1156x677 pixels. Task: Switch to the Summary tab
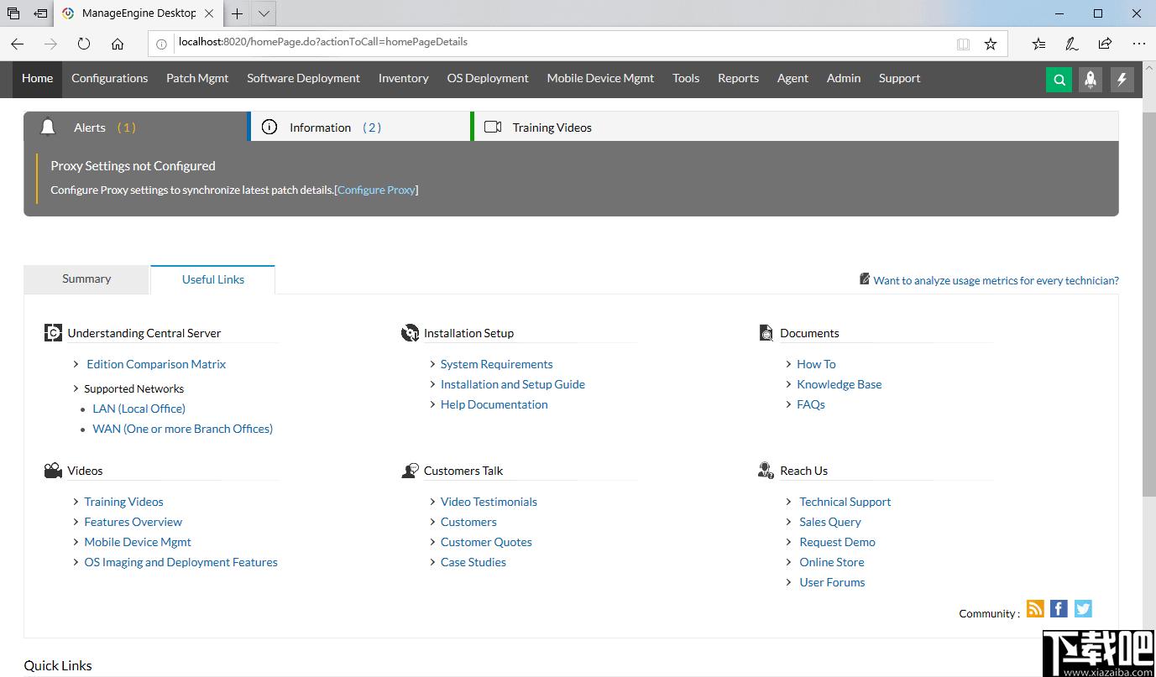(x=86, y=279)
